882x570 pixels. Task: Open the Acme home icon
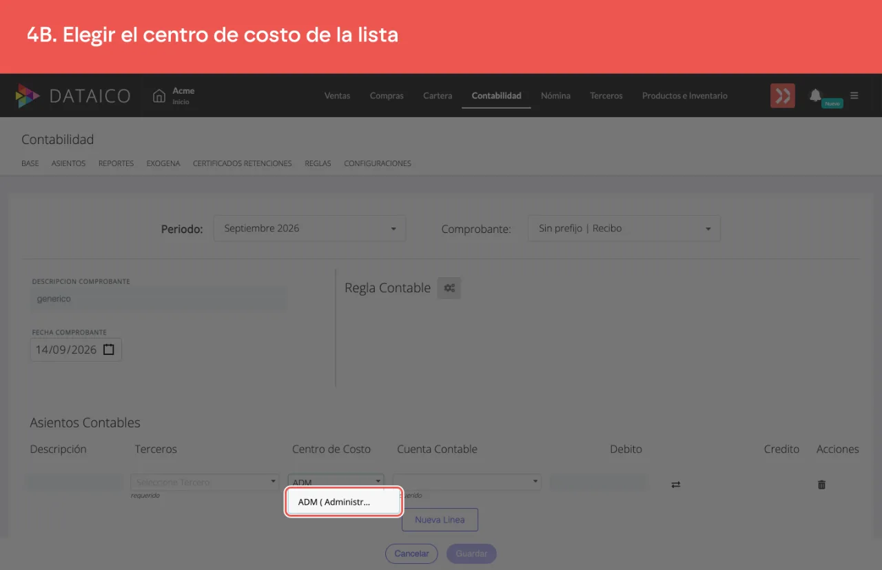tap(159, 95)
